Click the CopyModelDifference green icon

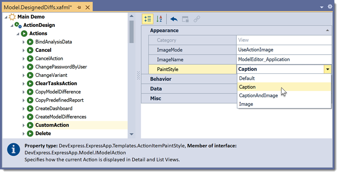[30, 92]
